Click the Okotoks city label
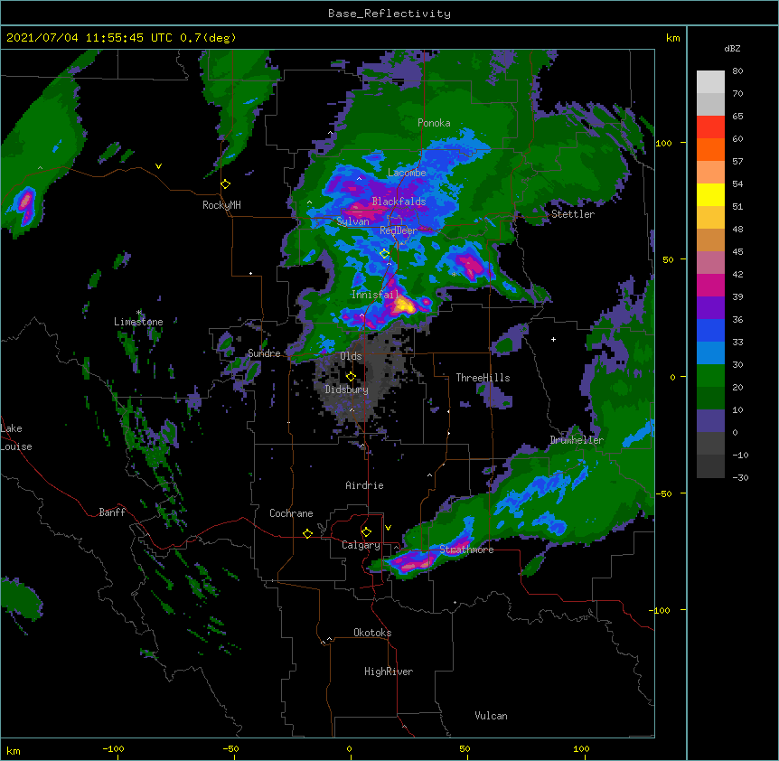The width and height of the screenshot is (779, 761). [x=372, y=633]
